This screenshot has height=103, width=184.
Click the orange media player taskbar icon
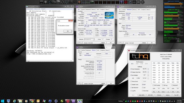point(26,101)
